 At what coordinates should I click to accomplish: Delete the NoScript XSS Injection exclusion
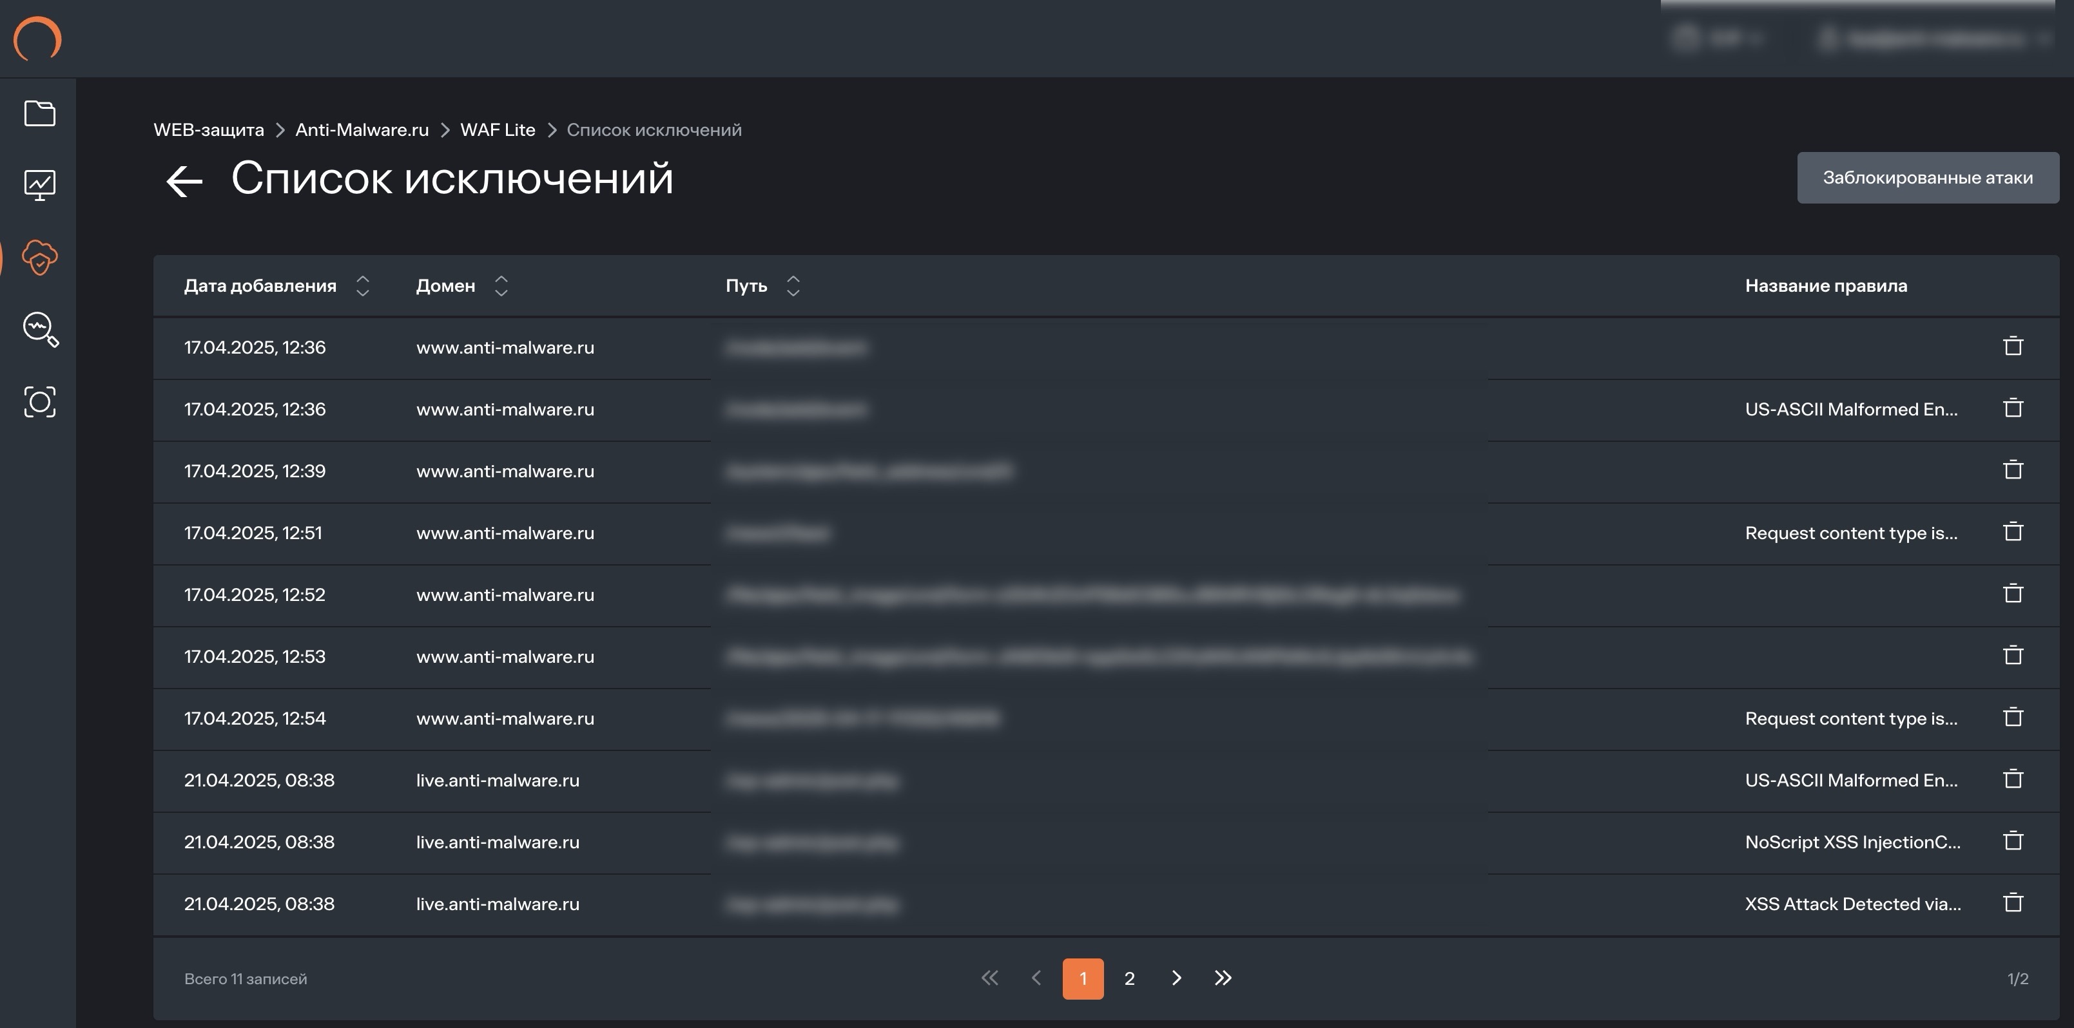[2013, 841]
